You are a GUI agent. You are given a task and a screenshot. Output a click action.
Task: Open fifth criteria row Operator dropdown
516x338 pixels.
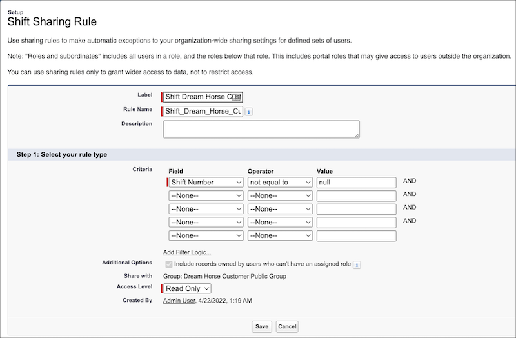(280, 235)
